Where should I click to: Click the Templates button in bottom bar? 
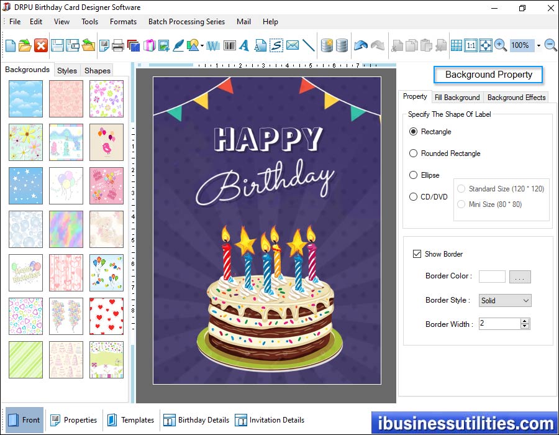(130, 420)
